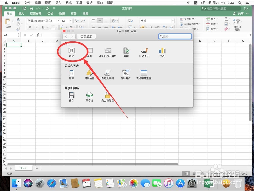Click the horizontal scrollbar of worksheet
The image size is (254, 191).
coord(93,164)
